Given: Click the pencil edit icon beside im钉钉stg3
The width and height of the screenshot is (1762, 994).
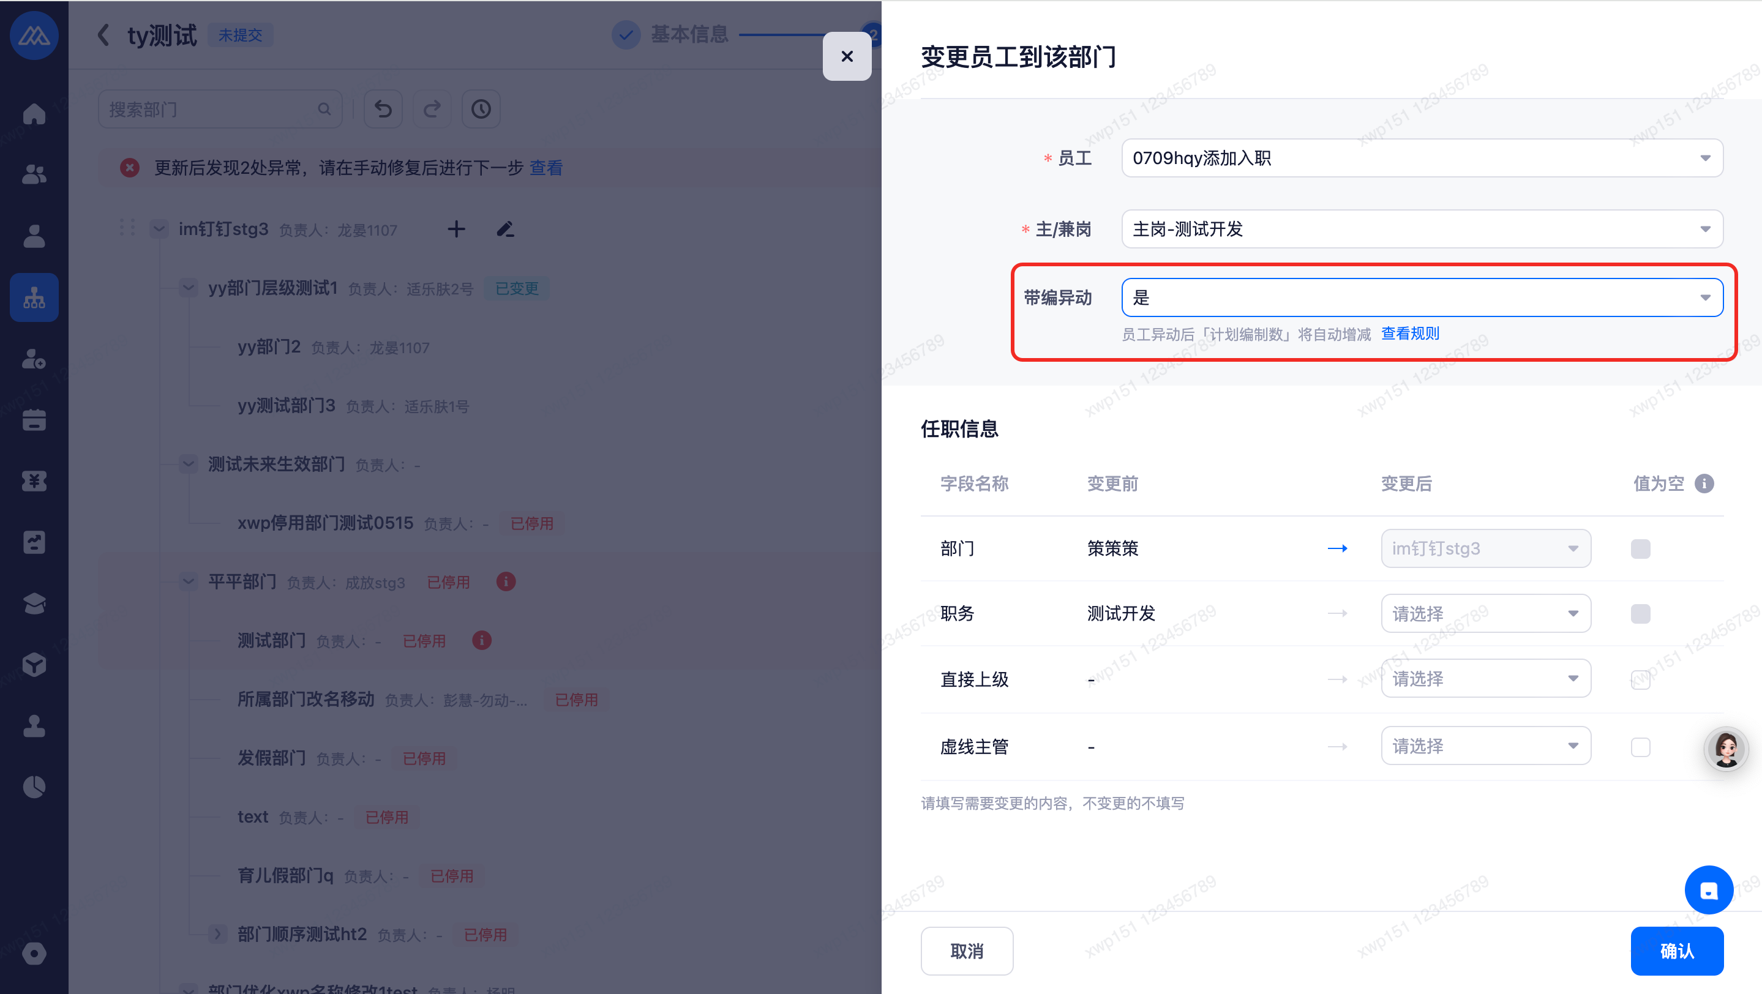Looking at the screenshot, I should (x=505, y=229).
